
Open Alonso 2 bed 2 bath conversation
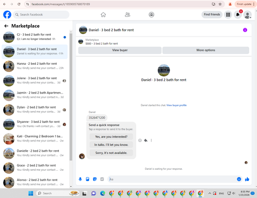[x=34, y=182]
